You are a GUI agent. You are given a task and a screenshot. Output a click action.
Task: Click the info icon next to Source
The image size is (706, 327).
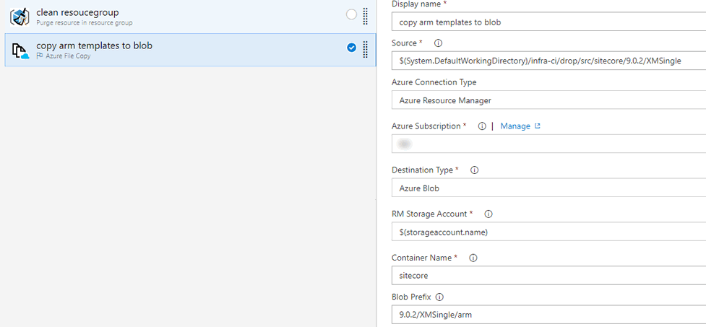tap(438, 43)
